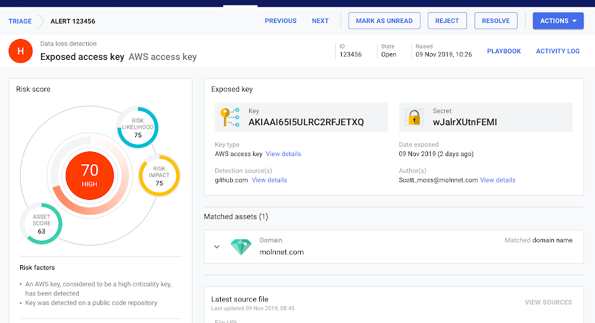The image size is (595, 323).
Task: Click the ID 123456 value in header
Action: 350,55
